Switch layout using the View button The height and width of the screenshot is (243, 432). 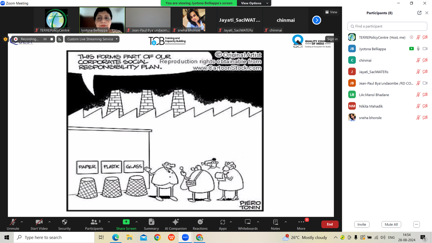click(331, 12)
